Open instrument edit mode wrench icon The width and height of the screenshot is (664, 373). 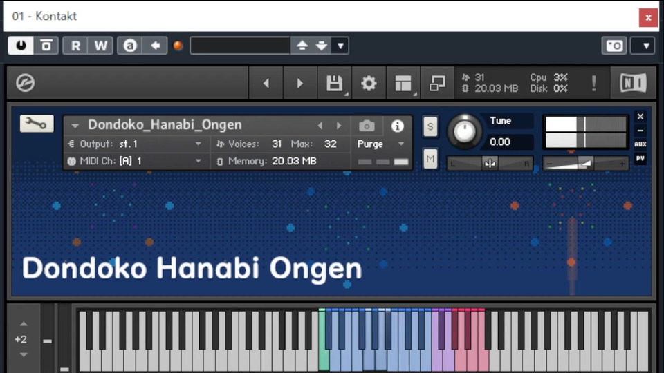(37, 124)
